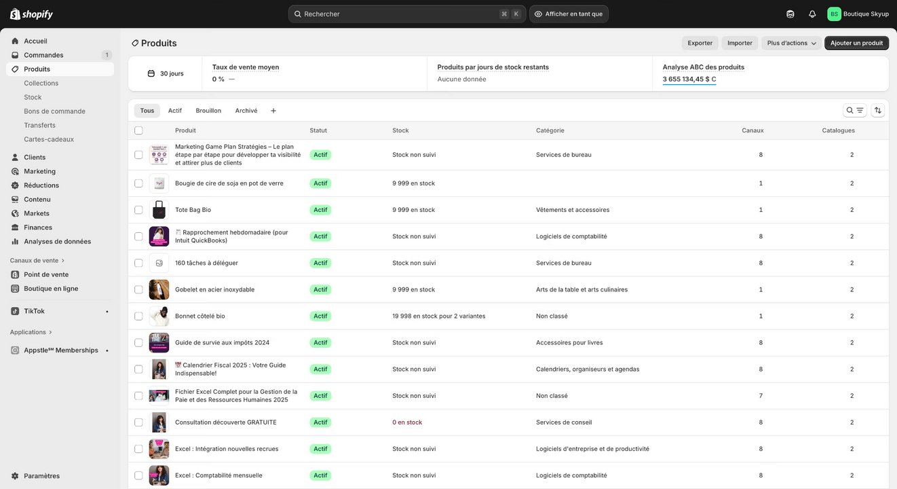Toggle the select all products checkbox
The image size is (897, 489).
(x=138, y=130)
